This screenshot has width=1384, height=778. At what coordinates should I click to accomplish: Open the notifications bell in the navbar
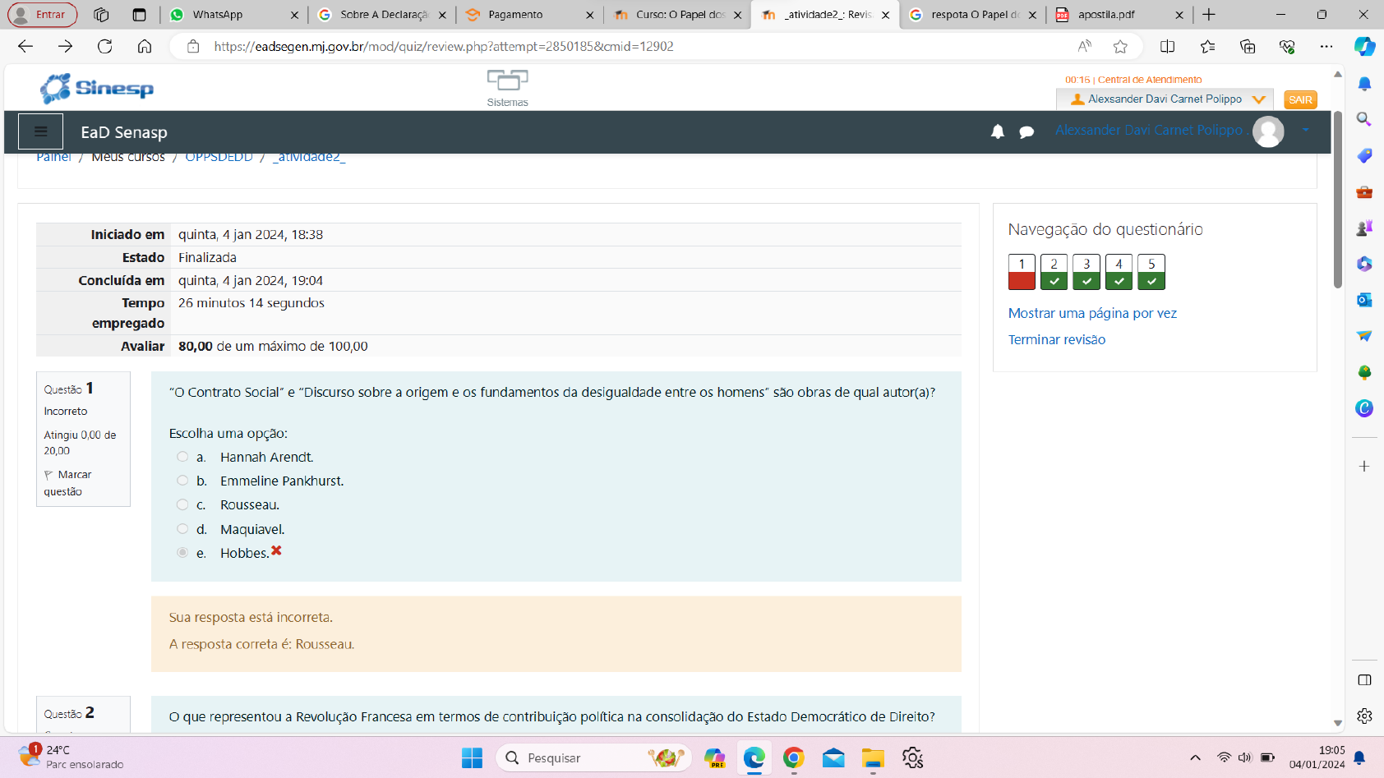tap(997, 131)
